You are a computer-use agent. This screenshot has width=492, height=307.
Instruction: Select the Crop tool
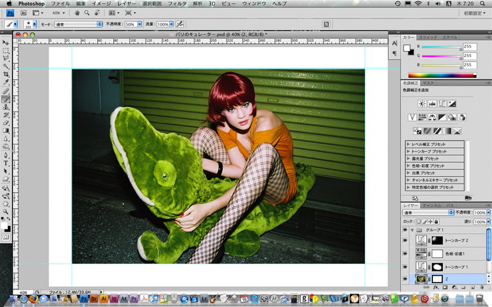(x=6, y=74)
